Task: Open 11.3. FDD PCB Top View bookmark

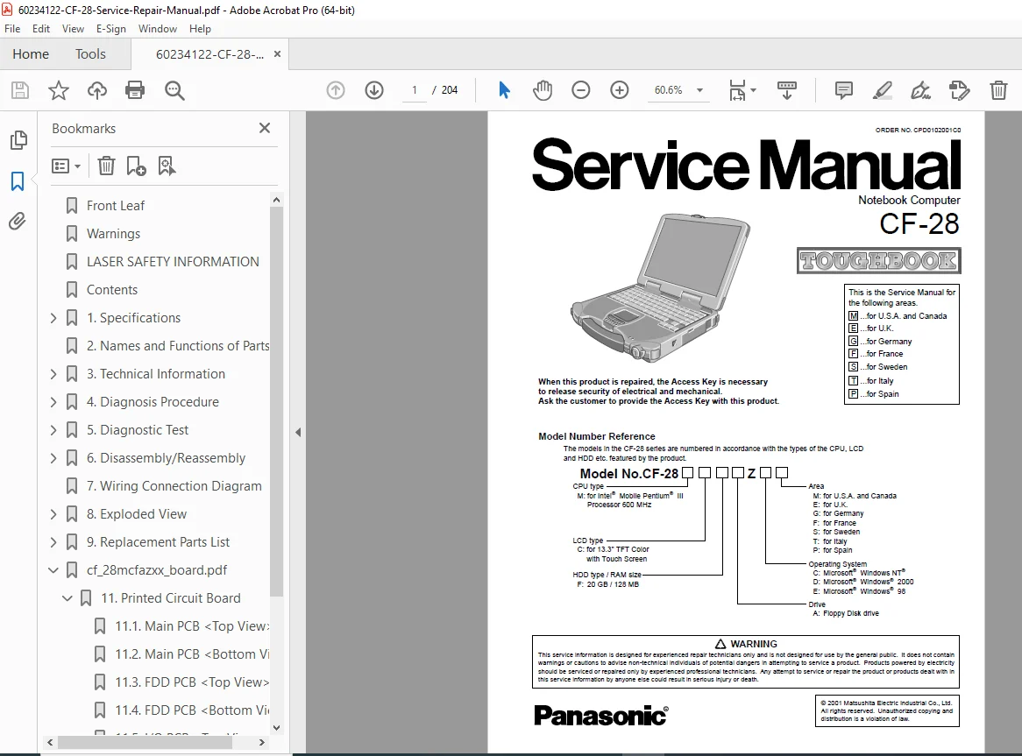Action: [192, 682]
